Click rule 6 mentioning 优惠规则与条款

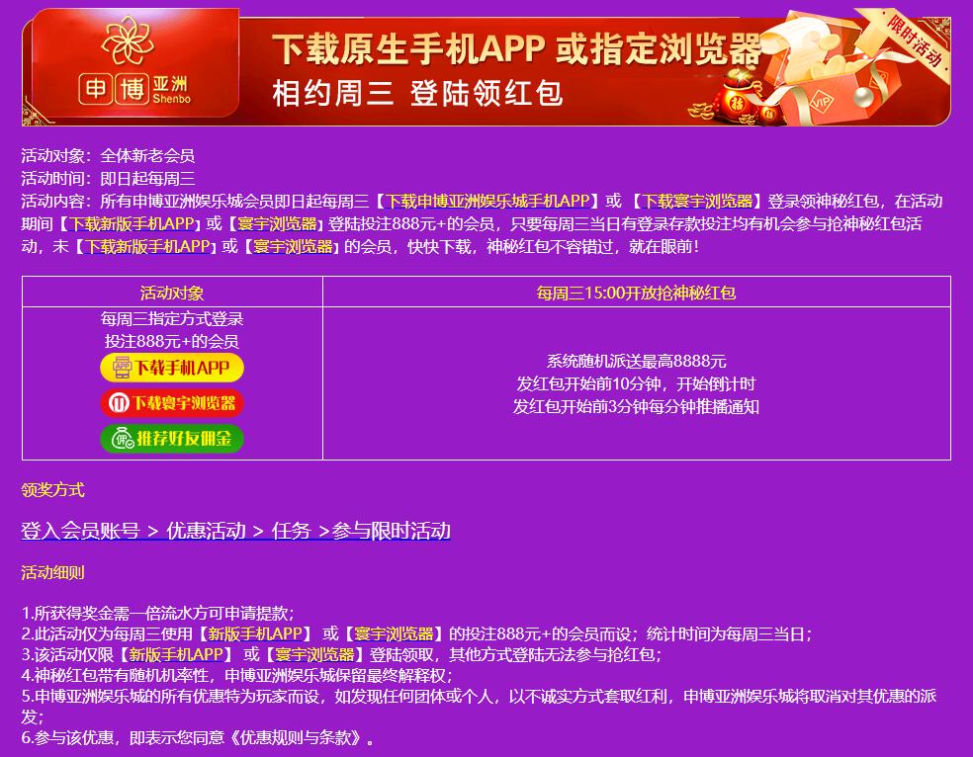click(198, 738)
